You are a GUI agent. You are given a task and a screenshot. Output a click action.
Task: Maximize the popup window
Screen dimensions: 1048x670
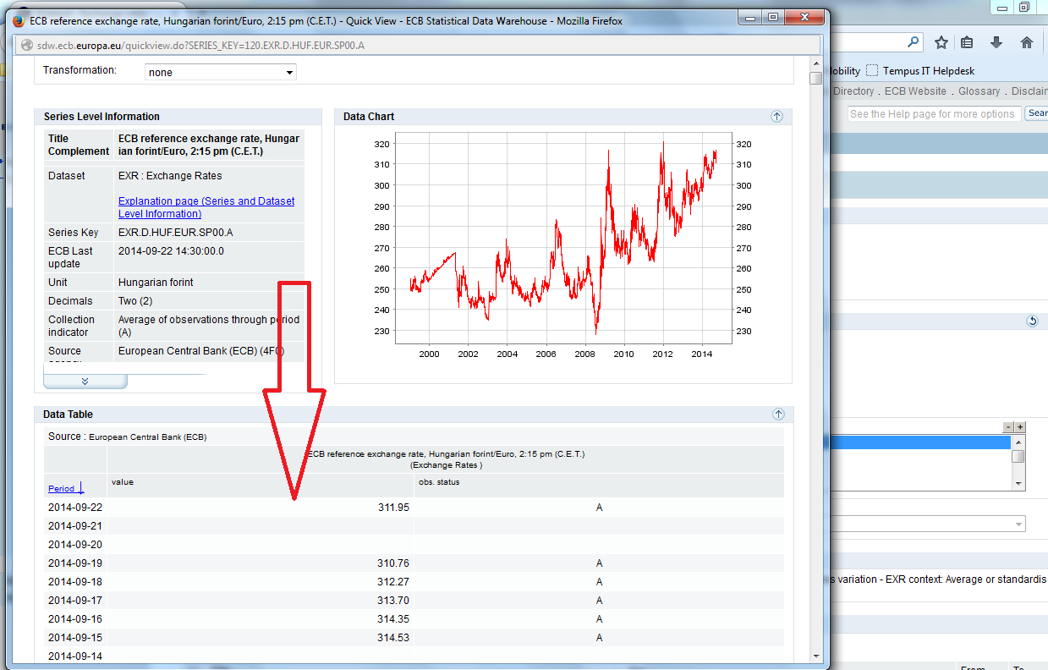[773, 17]
